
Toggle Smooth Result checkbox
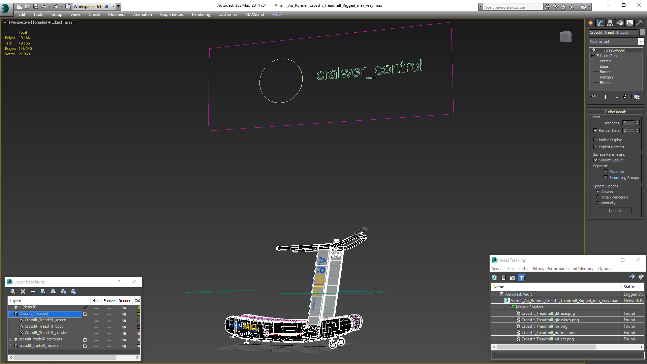[x=595, y=160]
